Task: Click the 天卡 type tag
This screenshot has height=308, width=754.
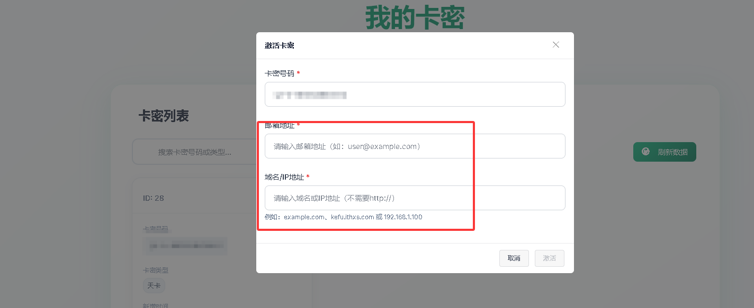Action: click(x=154, y=285)
